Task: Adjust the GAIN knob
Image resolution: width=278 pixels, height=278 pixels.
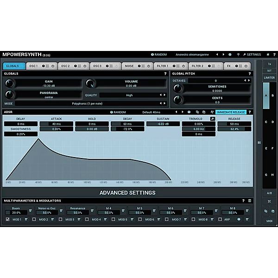Action: pyautogui.click(x=9, y=83)
